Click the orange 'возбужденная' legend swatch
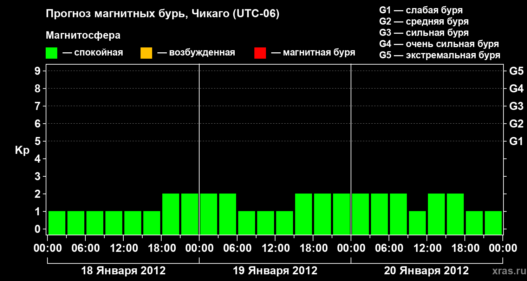 tap(146, 53)
